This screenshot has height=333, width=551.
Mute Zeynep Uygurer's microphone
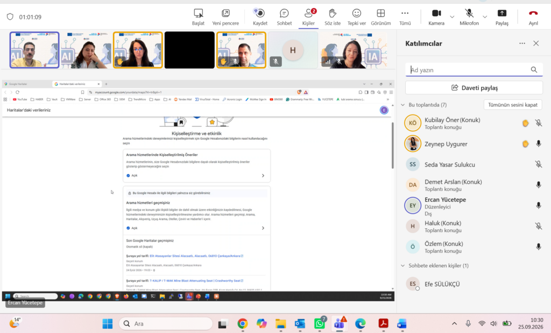538,144
